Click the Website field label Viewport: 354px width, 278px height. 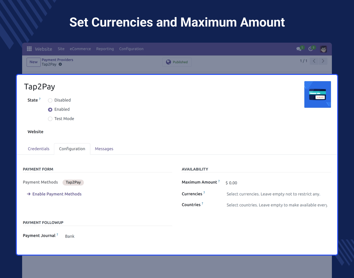tap(35, 132)
